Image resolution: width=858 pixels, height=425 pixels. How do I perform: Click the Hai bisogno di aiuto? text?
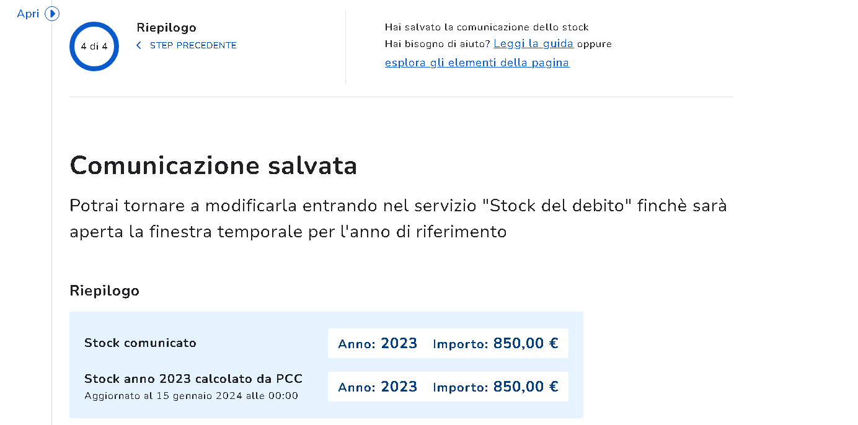pos(437,44)
